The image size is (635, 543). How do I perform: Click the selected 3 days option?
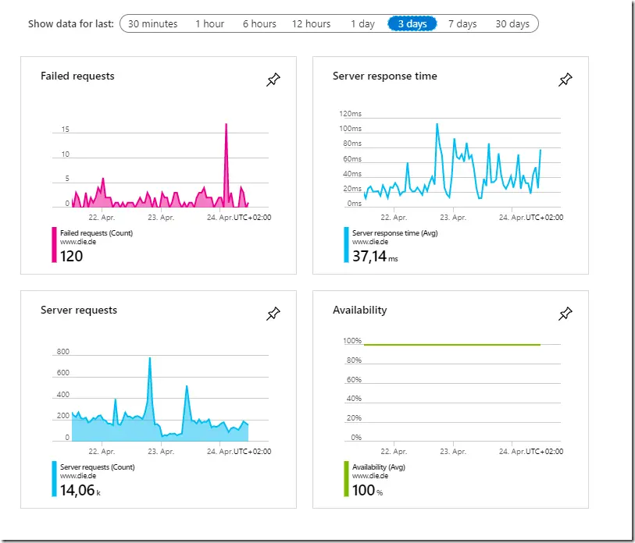pos(412,24)
